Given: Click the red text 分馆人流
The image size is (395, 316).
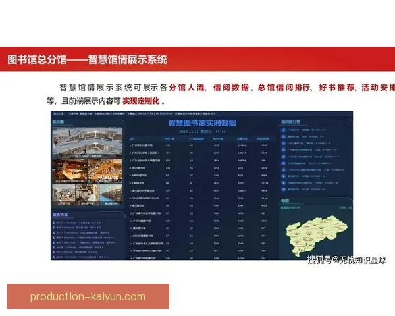Looking at the screenshot, I should 186,88.
